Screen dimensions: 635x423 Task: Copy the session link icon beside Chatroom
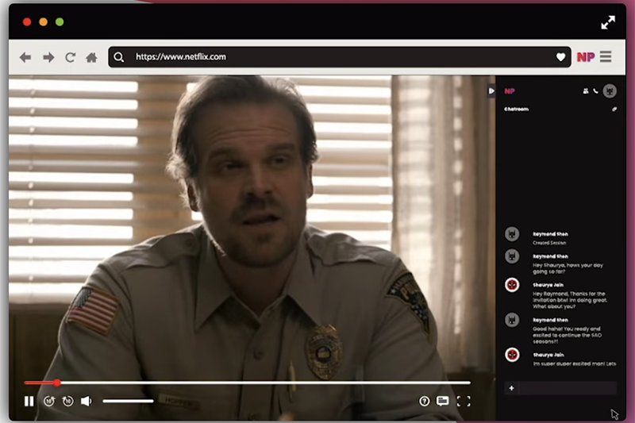click(x=614, y=109)
